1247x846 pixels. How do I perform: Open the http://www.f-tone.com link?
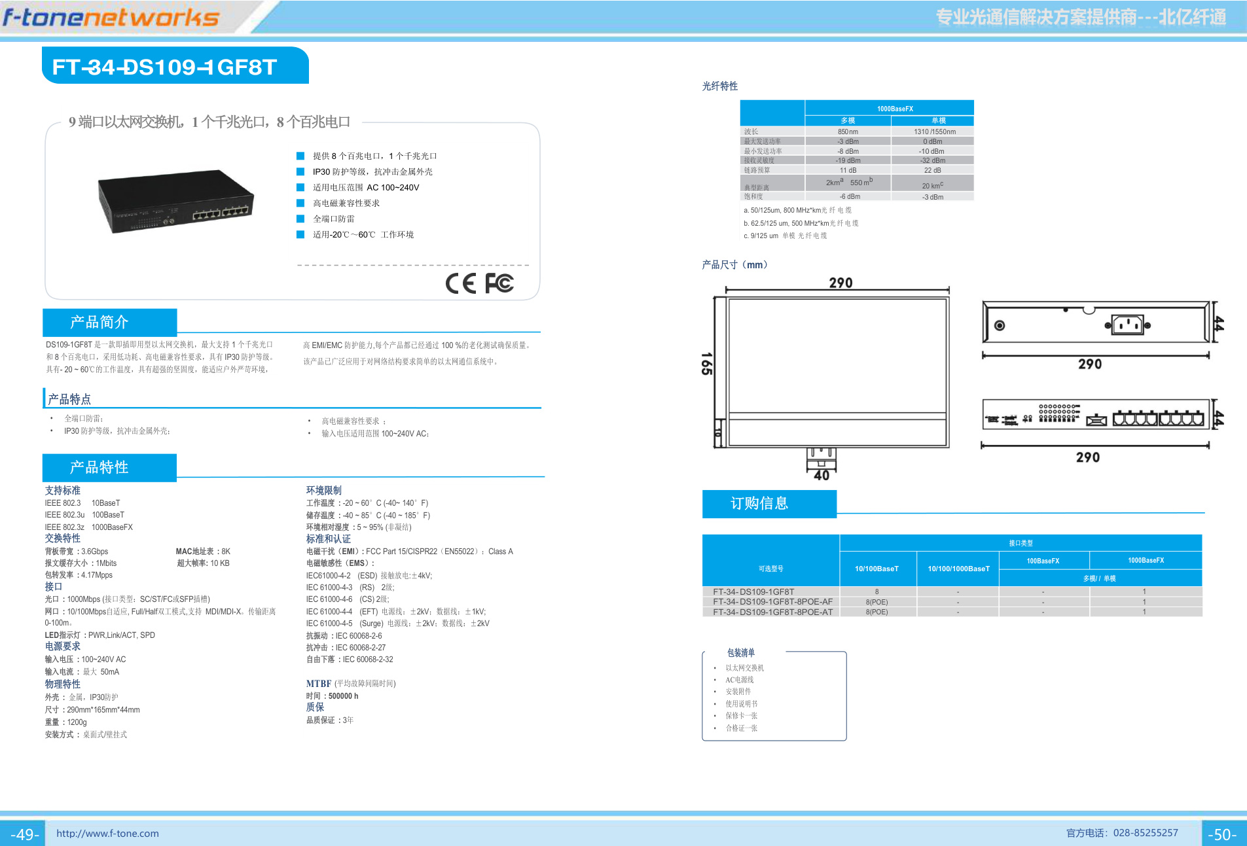108,833
